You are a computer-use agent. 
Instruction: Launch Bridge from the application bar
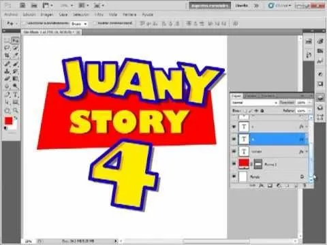click(22, 5)
